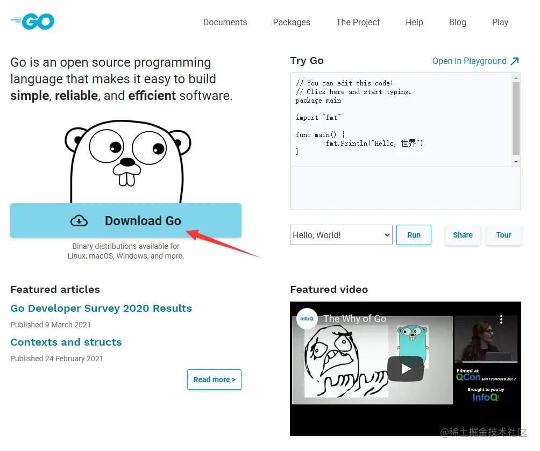Click the code output area below editor
The width and height of the screenshot is (540, 451).
[406, 188]
